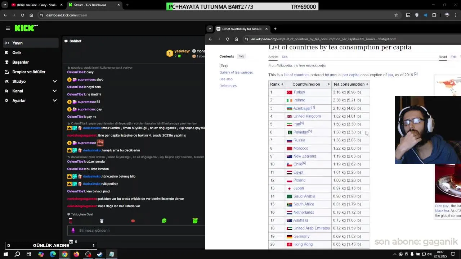This screenshot has width=461, height=259.
Task: Open the Windows notification center
Action: (x=453, y=254)
